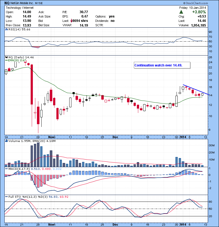Click the High value 14.49 in the quote table
The height and width of the screenshot is (227, 219).
click(x=27, y=16)
